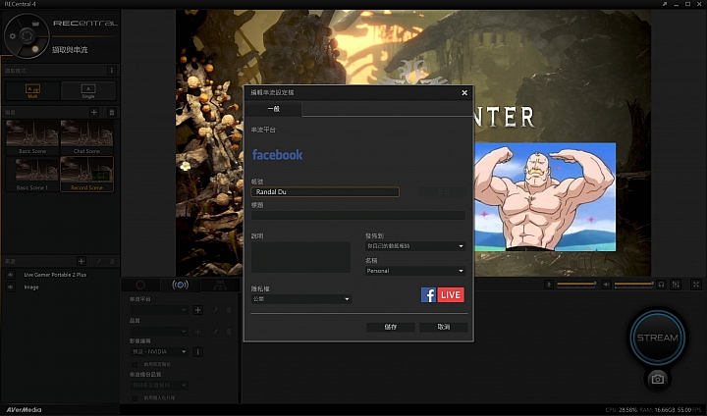Delete scene with the trash icon
The width and height of the screenshot is (707, 416).
pos(112,112)
